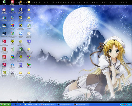The height and width of the screenshot is (106, 132).
Task: Launch Windows Media Player shortcut
Action: pyautogui.click(x=21, y=26)
